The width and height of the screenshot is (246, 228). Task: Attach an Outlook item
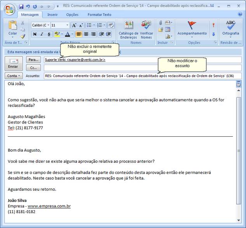161,30
